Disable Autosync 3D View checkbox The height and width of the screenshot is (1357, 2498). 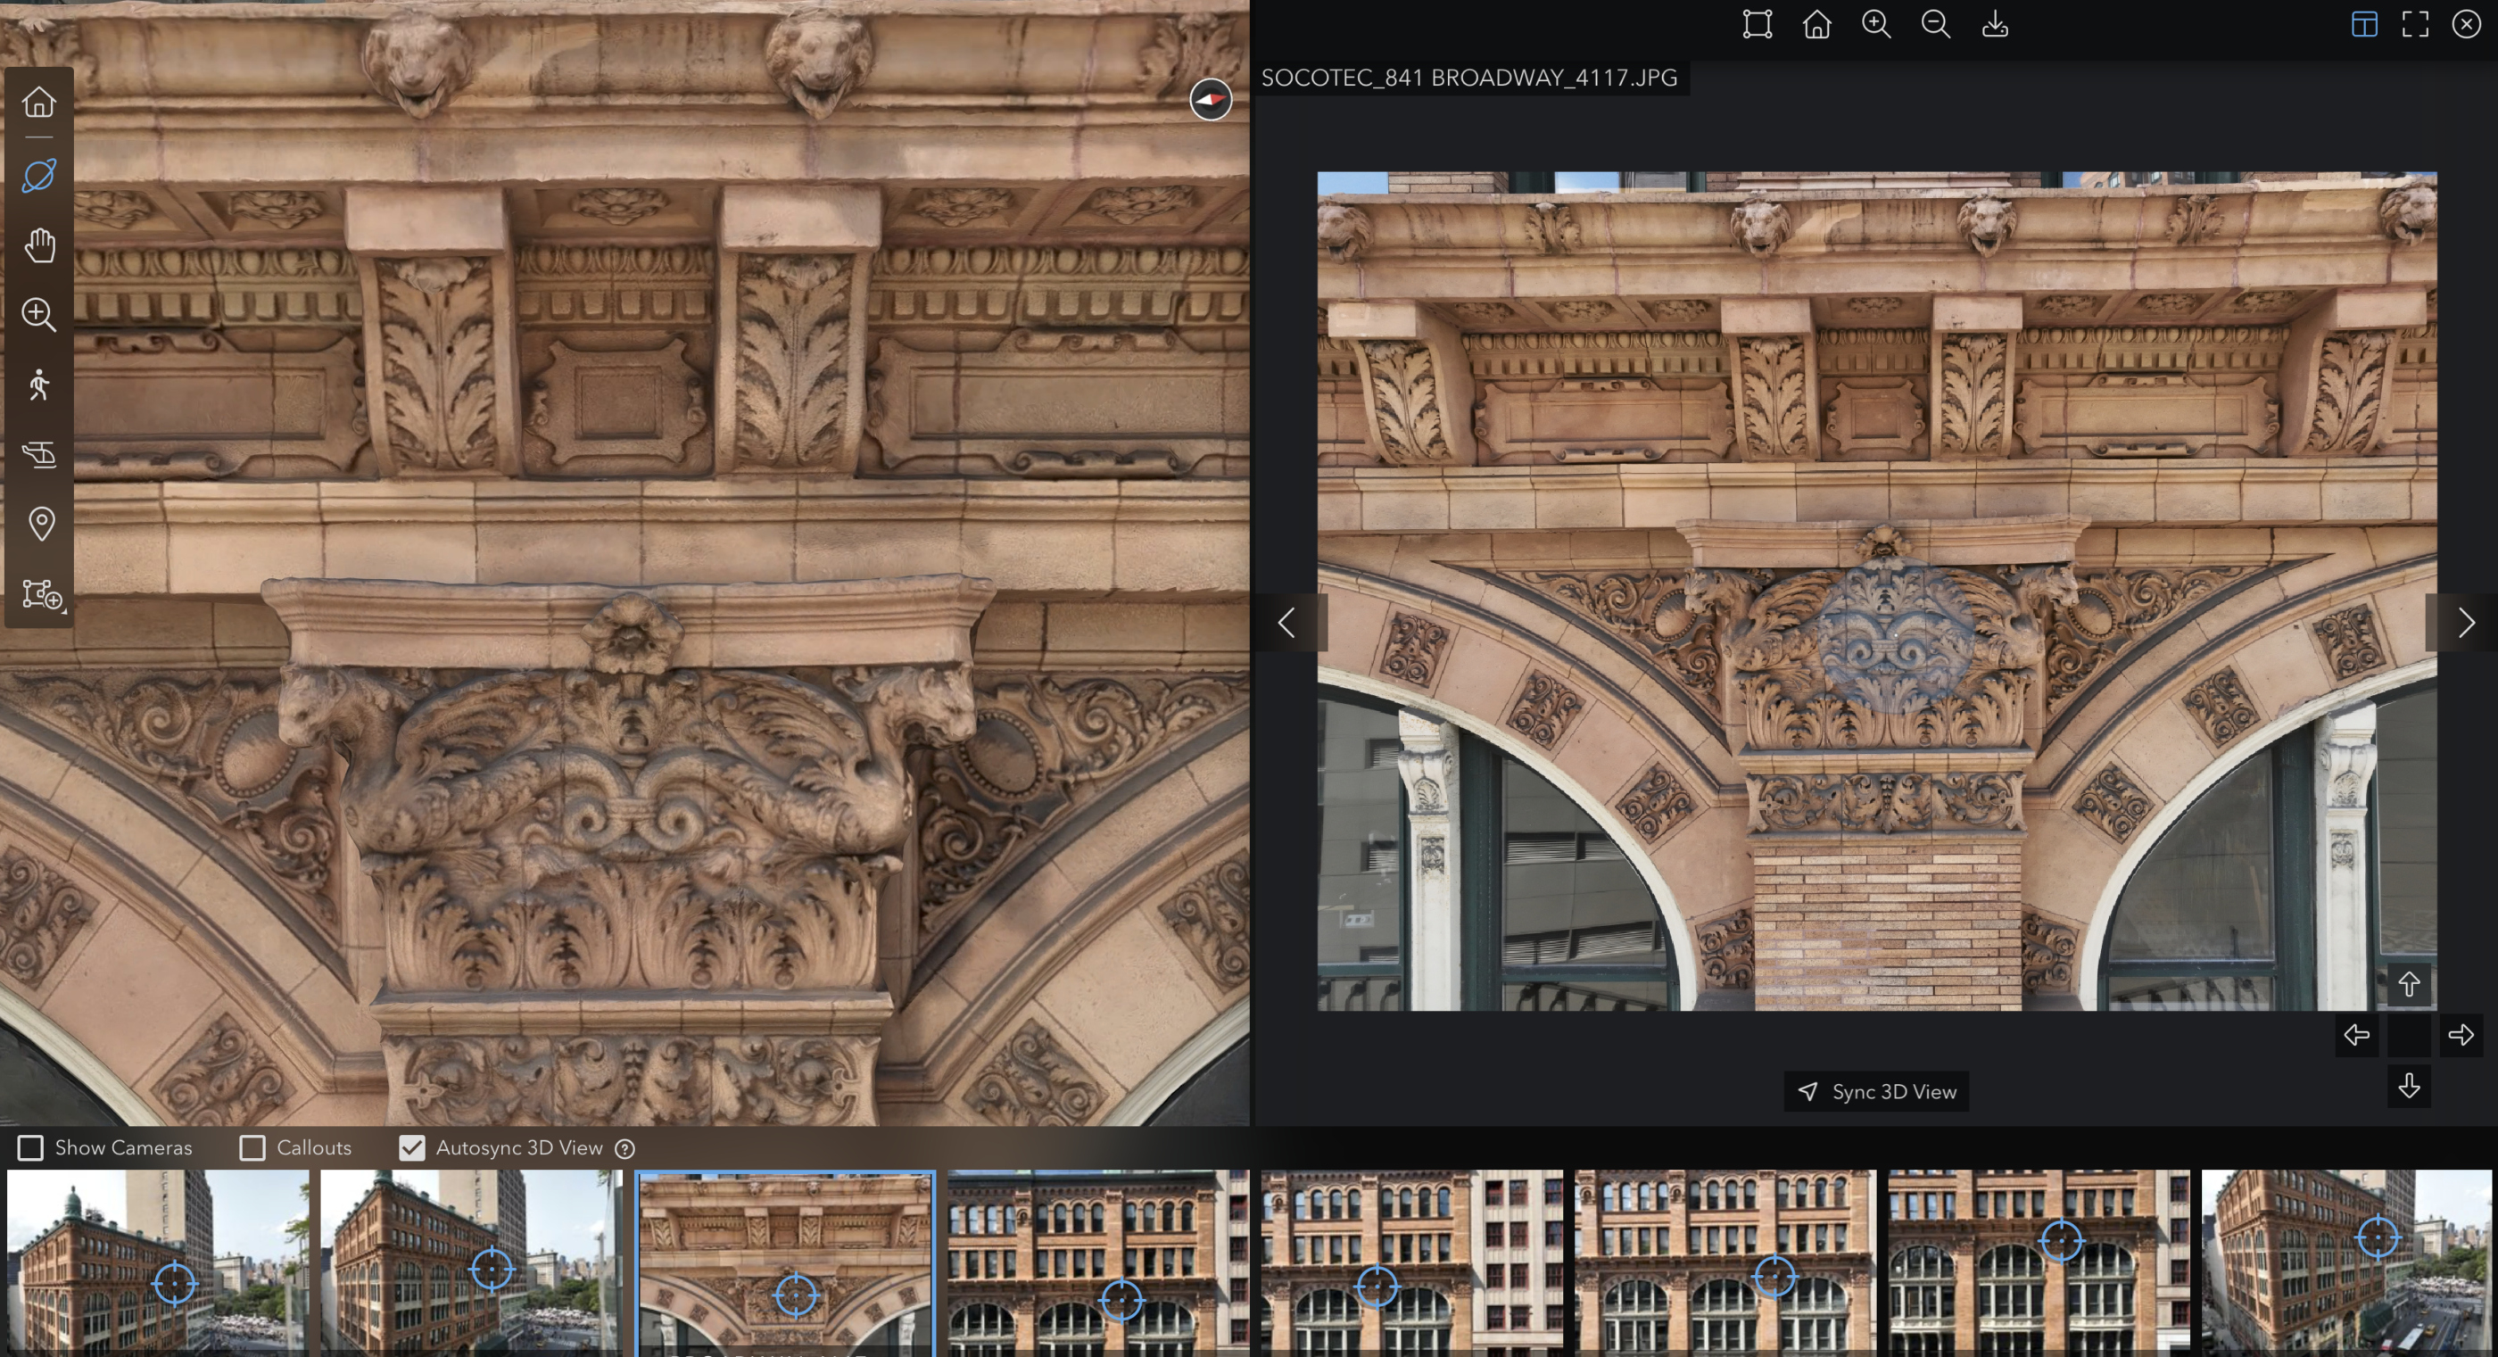pos(412,1147)
